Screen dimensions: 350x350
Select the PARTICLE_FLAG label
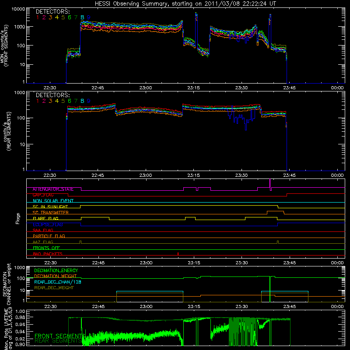pyautogui.click(x=49, y=236)
